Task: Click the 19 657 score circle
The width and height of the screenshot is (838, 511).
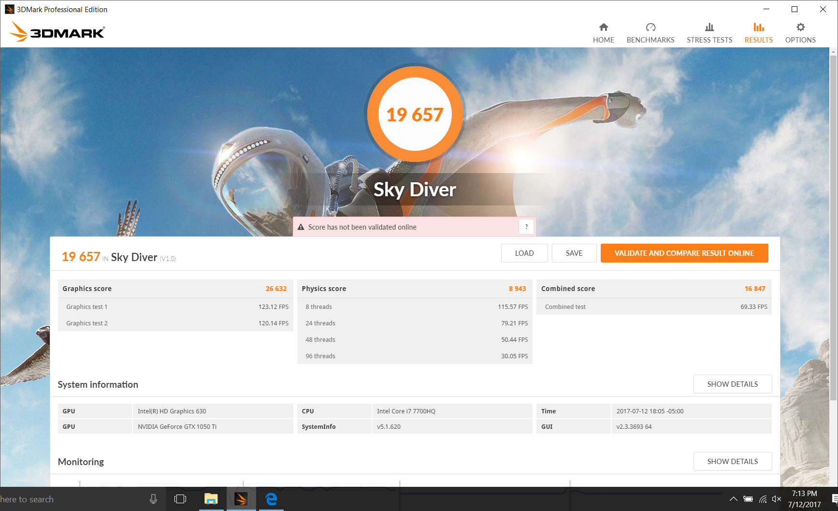Action: (x=415, y=115)
